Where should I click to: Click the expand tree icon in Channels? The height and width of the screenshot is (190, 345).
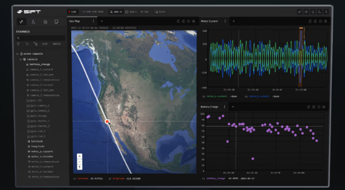(35, 44)
